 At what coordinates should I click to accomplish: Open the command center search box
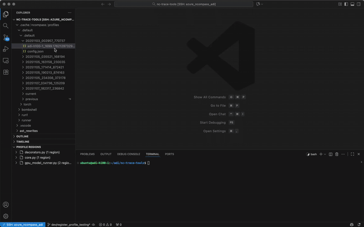pyautogui.click(x=184, y=4)
